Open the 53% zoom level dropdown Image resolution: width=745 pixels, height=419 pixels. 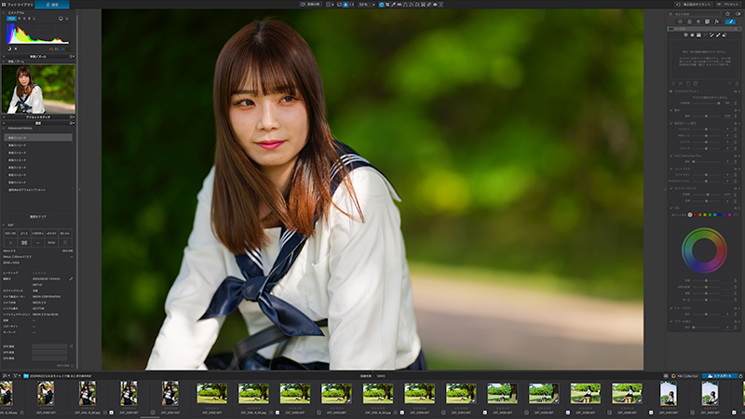[367, 5]
